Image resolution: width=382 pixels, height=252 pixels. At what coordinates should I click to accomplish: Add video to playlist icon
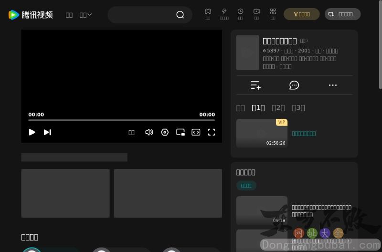point(256,85)
